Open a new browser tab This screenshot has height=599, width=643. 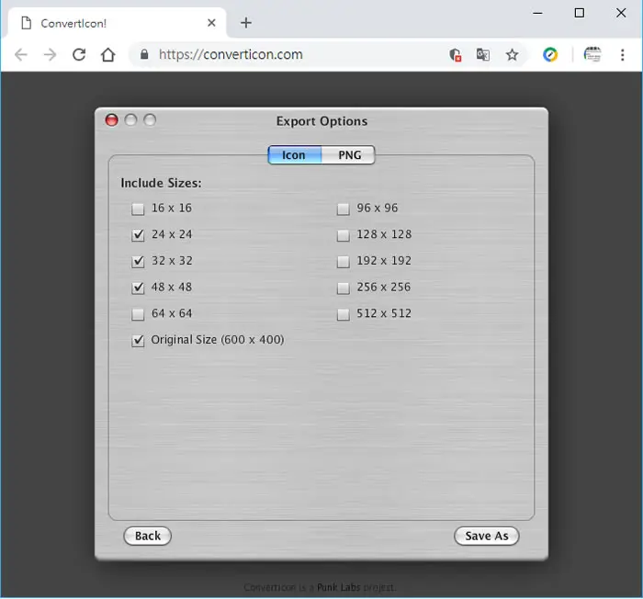(x=246, y=23)
